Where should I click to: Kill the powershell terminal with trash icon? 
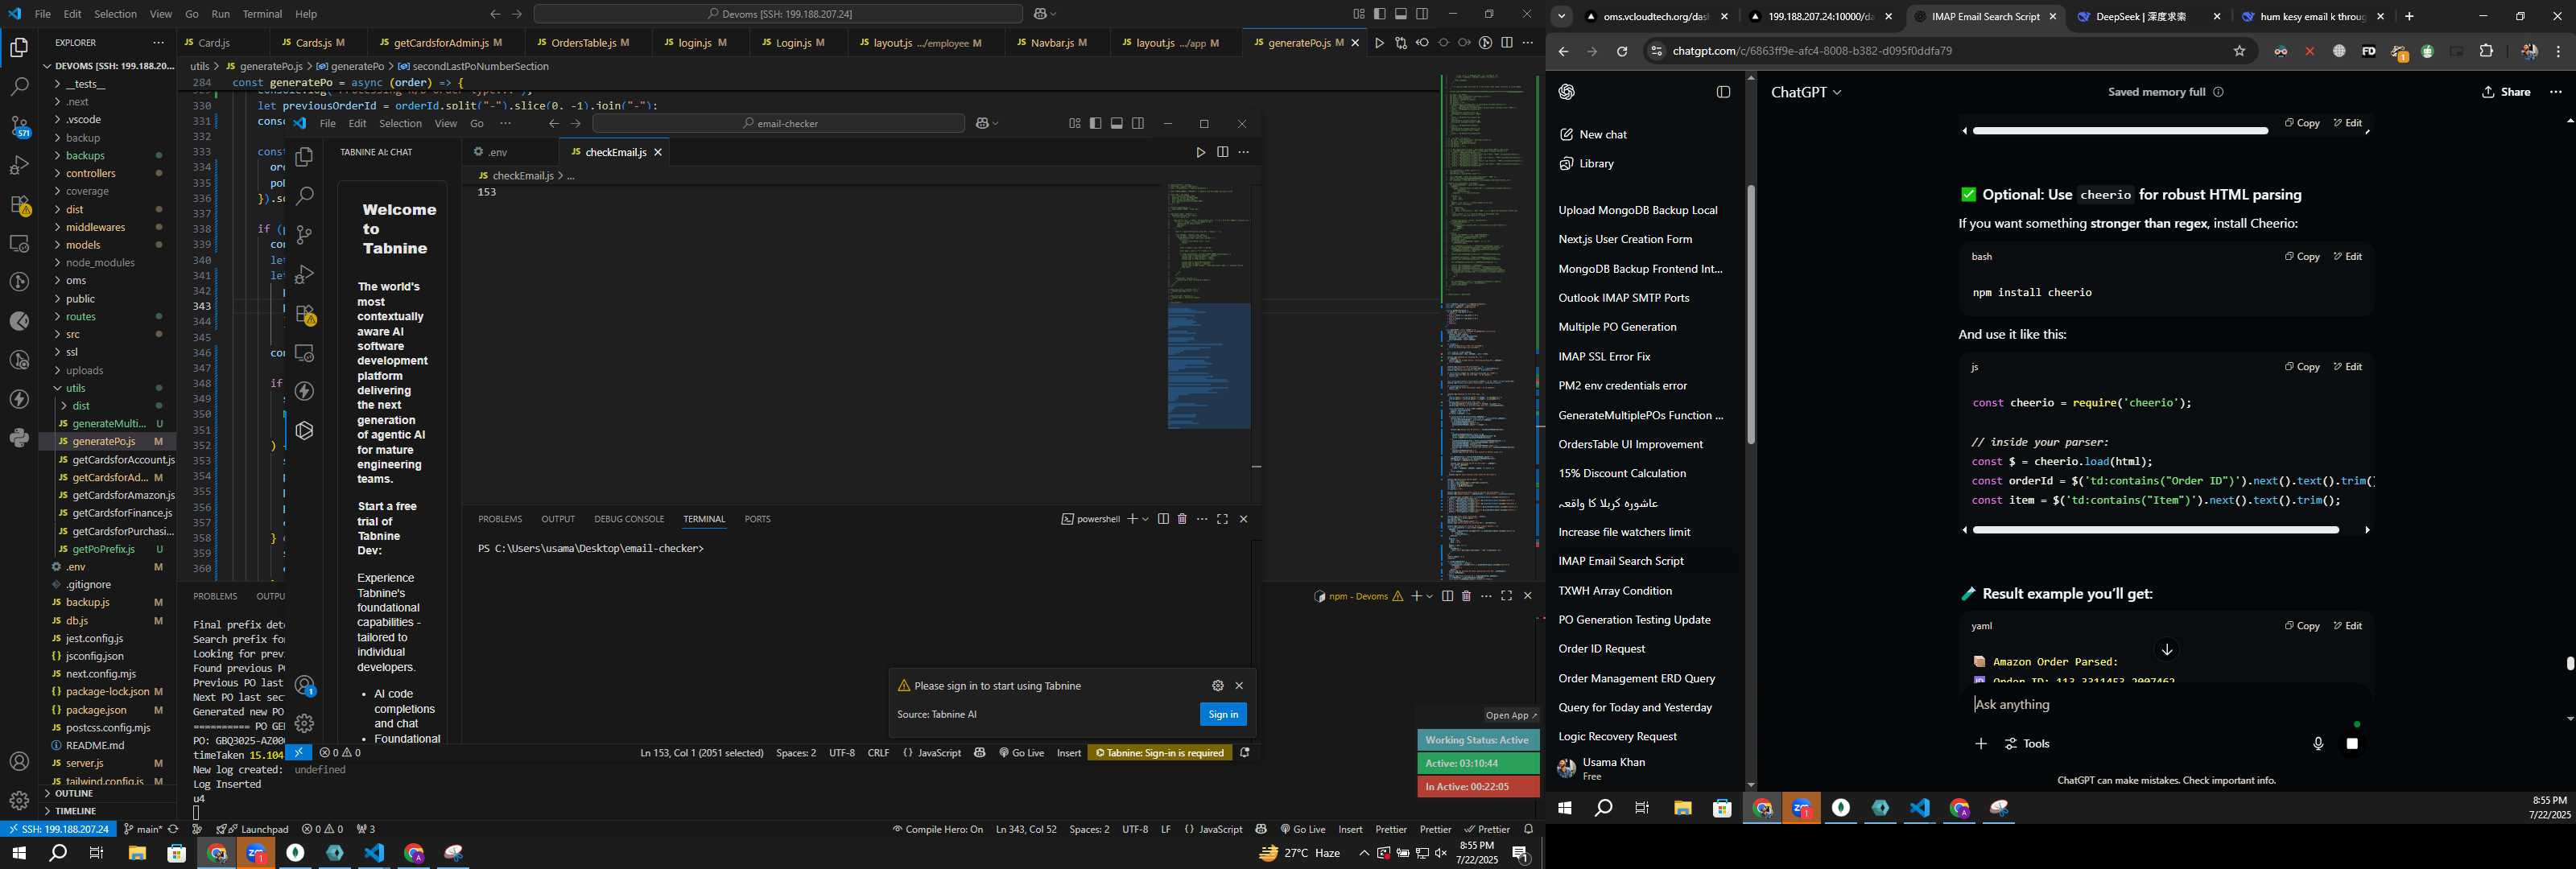coord(1182,519)
